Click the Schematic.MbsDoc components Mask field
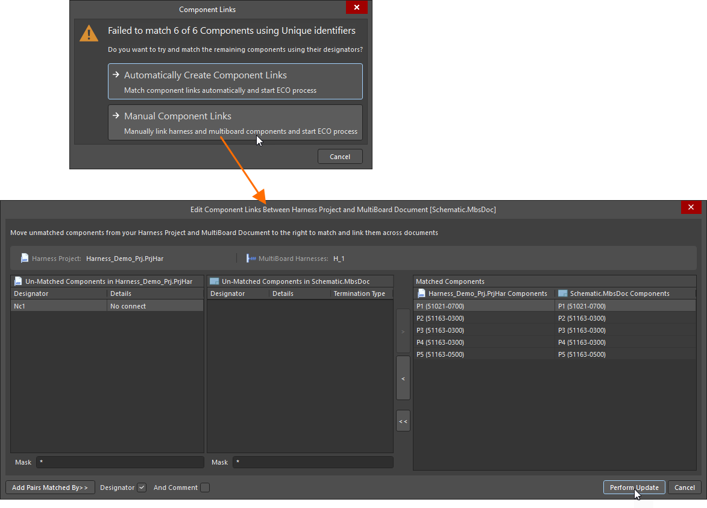Screen dimensions: 707x508 (x=313, y=462)
